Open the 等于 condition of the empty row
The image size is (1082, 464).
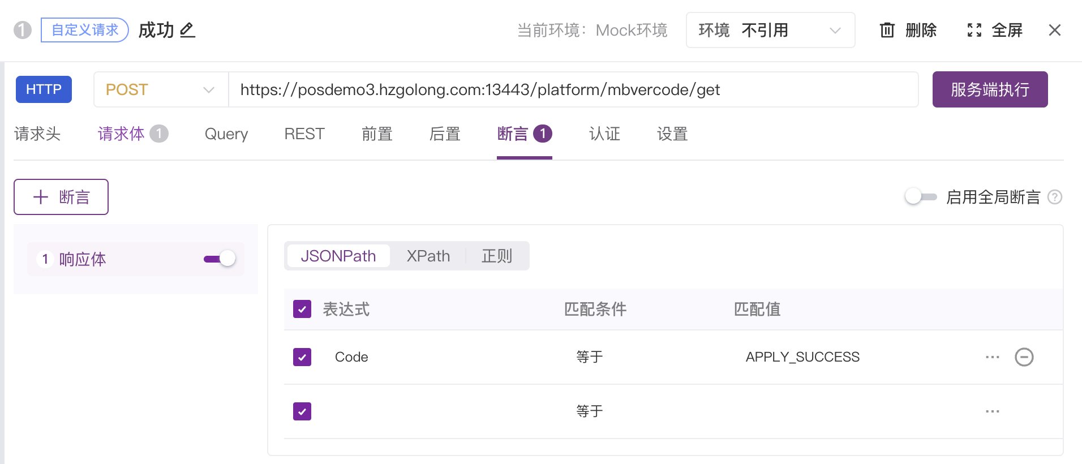tap(589, 411)
